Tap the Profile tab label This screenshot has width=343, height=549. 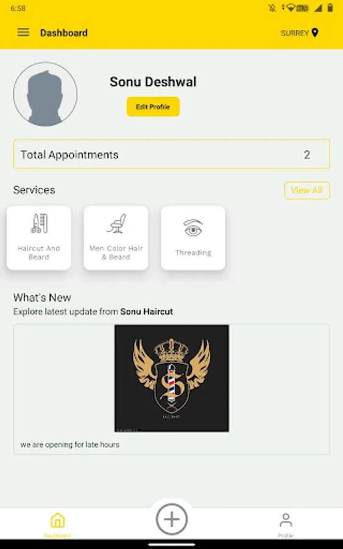pyautogui.click(x=285, y=536)
